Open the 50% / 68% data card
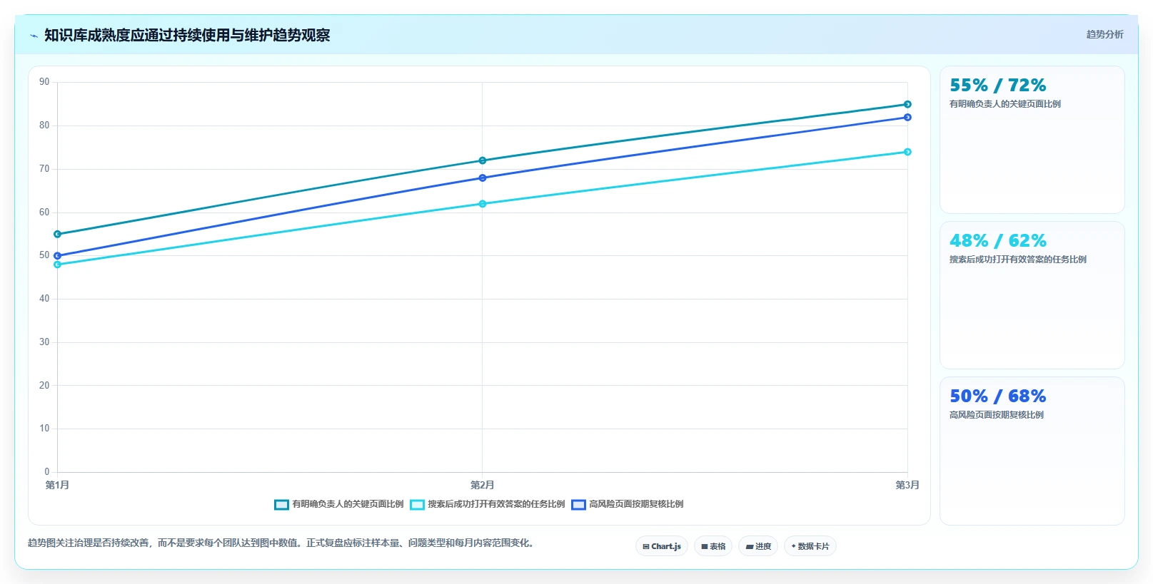 (1032, 451)
